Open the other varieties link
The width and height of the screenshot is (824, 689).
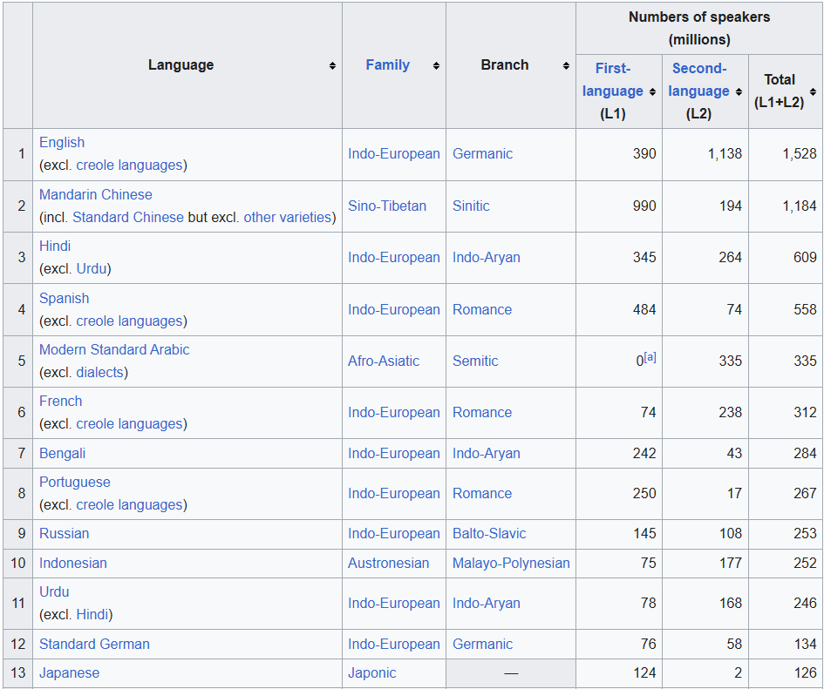tap(288, 217)
